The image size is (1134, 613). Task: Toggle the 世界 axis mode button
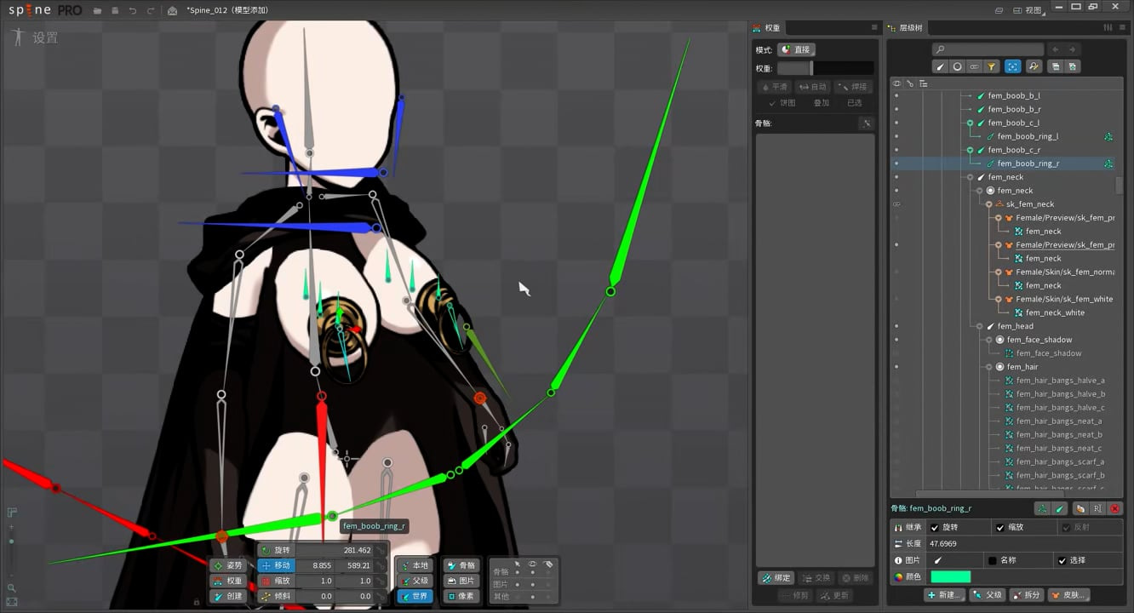point(414,596)
